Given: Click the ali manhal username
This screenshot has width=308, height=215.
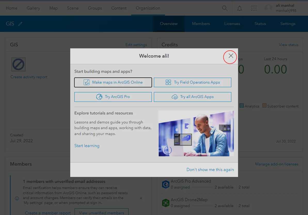Looking at the screenshot, I should 285,5.
